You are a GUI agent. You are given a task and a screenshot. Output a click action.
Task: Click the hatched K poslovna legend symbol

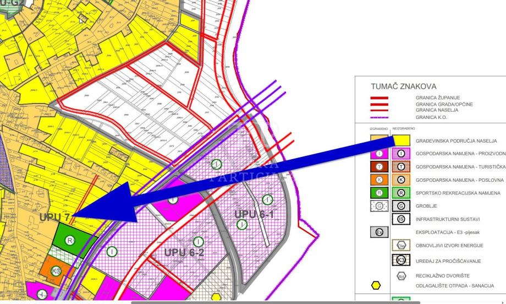[401, 180]
